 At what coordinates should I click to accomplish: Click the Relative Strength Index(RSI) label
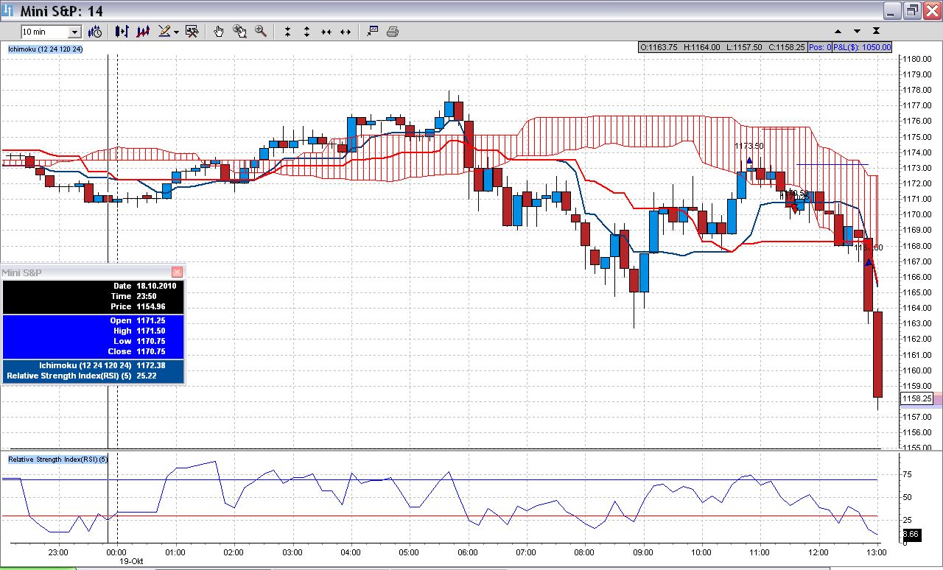(58, 460)
